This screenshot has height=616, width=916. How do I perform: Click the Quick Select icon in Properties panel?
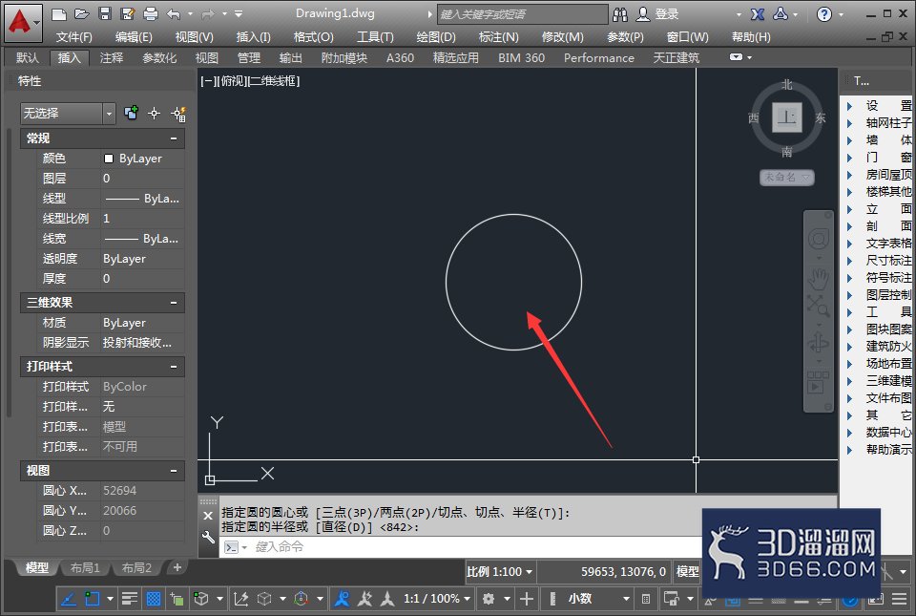(x=132, y=113)
